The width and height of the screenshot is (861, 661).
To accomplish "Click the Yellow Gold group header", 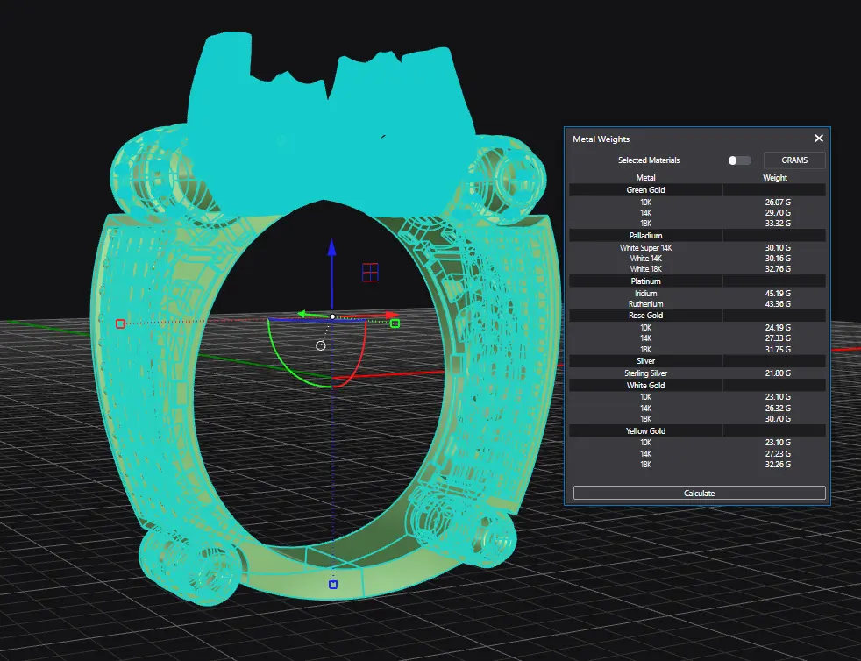I will pos(645,430).
